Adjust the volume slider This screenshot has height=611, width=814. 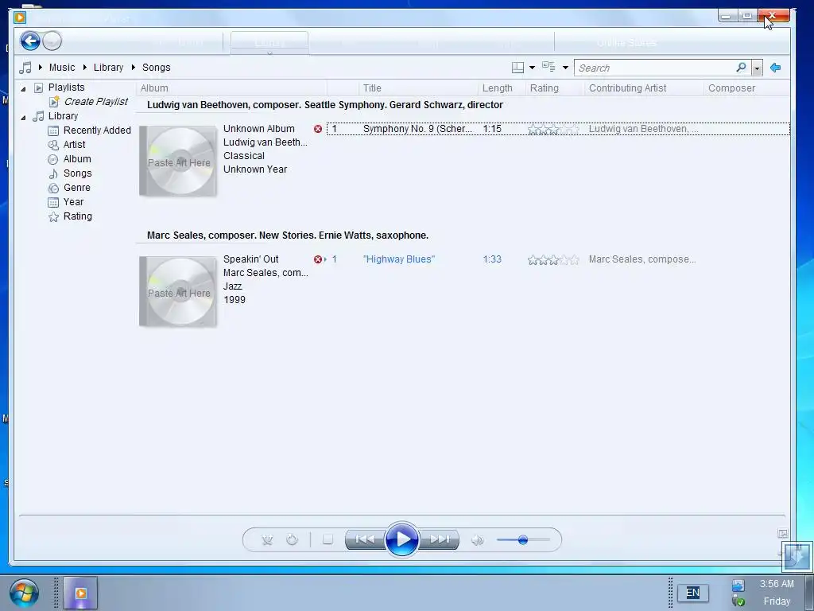tap(523, 540)
